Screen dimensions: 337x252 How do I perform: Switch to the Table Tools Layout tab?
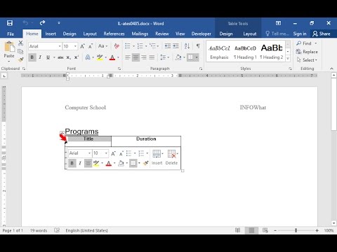(250, 34)
